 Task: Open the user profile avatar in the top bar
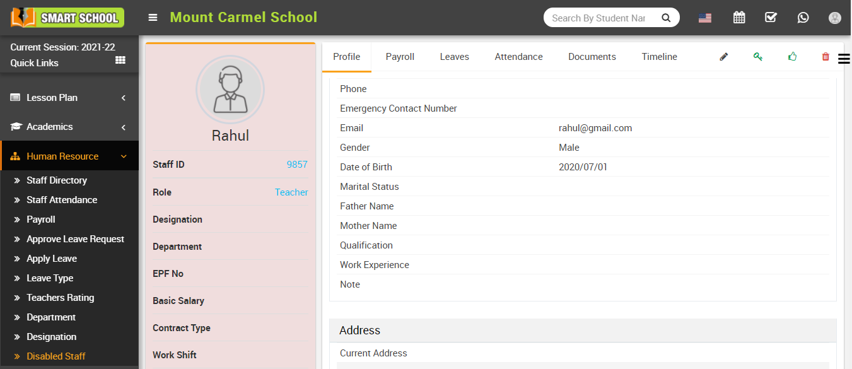(x=835, y=17)
